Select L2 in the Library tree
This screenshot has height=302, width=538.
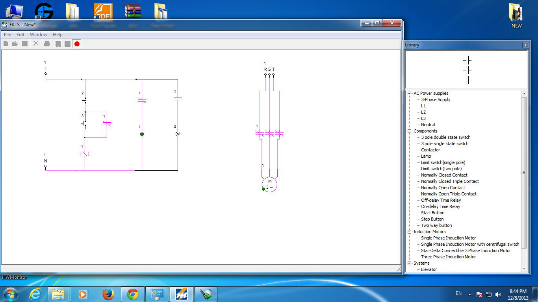click(x=423, y=112)
